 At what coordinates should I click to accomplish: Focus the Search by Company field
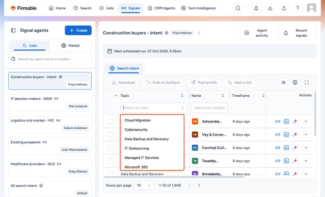[210, 108]
